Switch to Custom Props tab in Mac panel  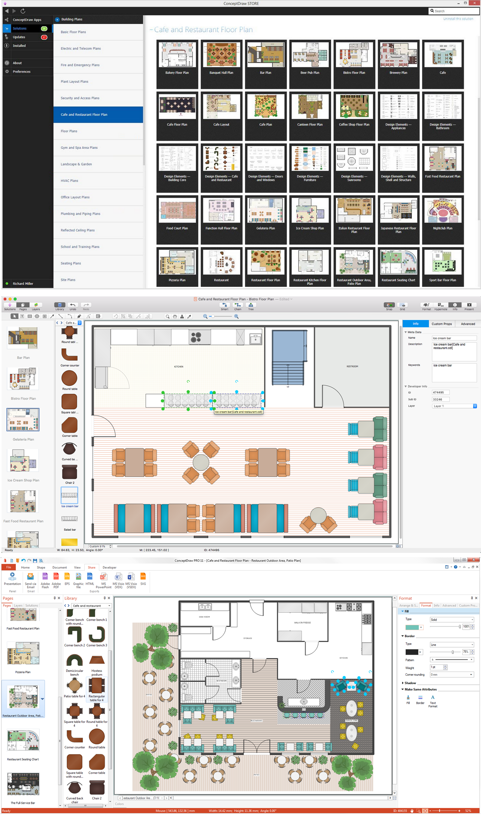[x=442, y=324]
